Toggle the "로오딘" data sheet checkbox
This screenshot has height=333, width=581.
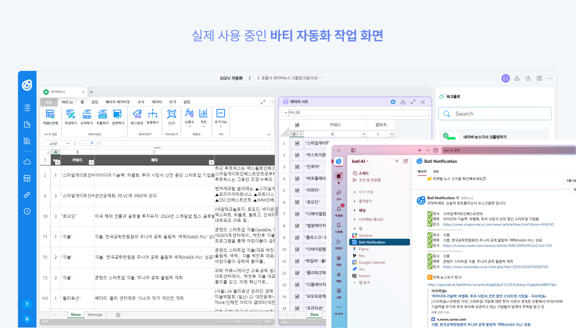coord(297,202)
